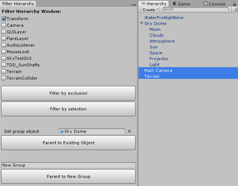Click the Set group object label
The image size is (238, 186).
(x=22, y=131)
